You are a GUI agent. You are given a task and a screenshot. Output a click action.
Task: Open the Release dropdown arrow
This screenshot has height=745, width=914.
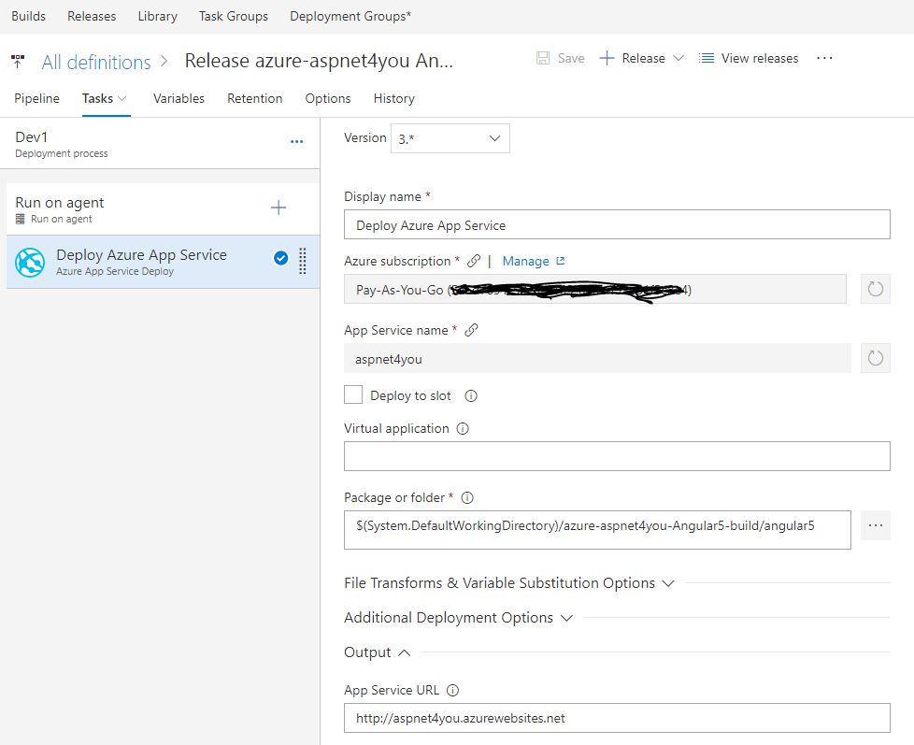tap(678, 58)
